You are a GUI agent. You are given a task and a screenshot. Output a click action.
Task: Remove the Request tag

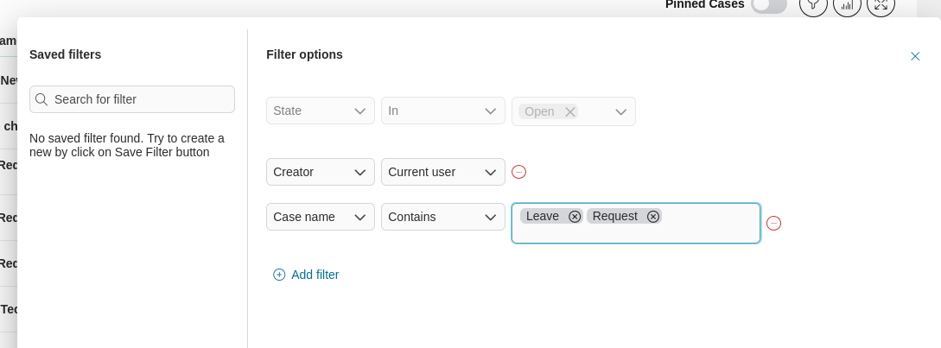click(x=653, y=217)
